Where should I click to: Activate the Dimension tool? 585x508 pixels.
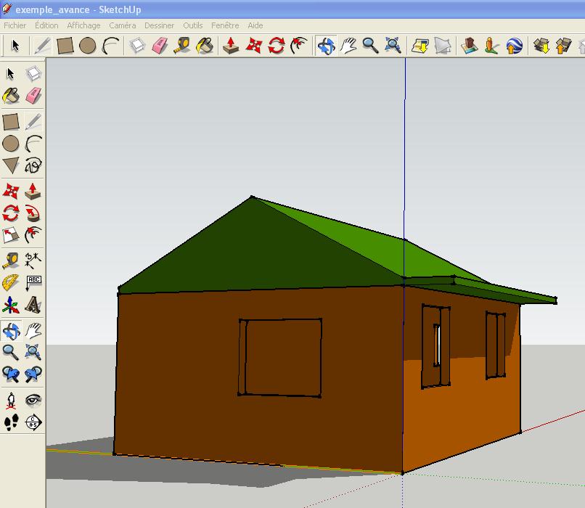pos(33,260)
